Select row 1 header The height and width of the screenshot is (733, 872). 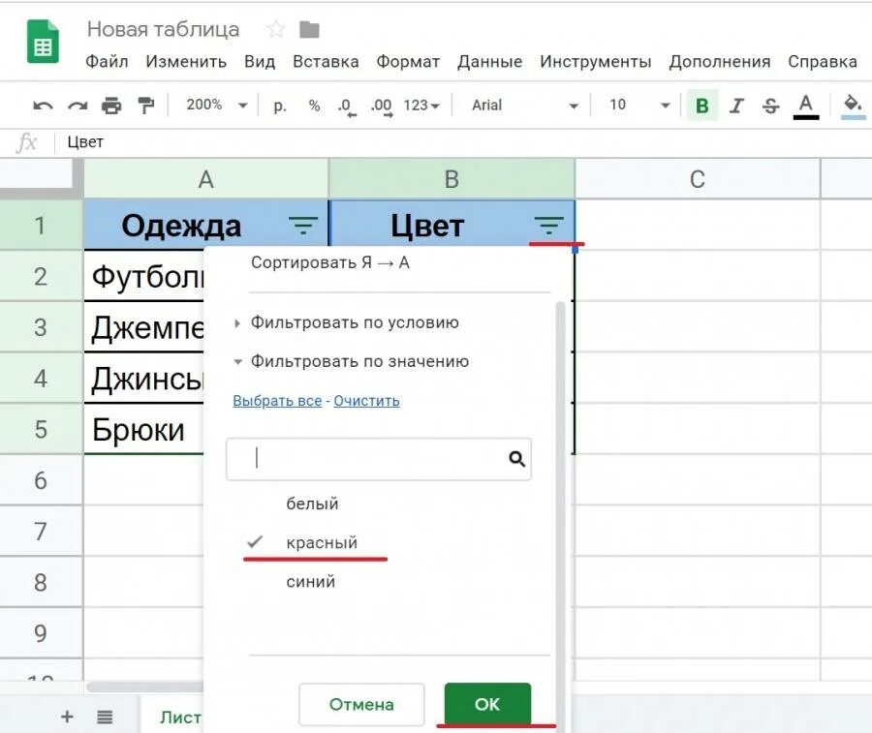(40, 225)
